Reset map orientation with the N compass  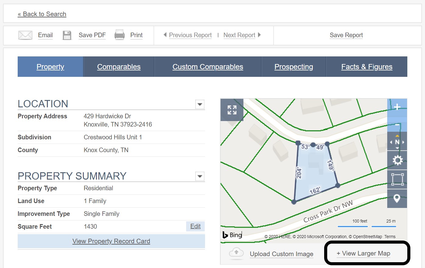coord(397,141)
